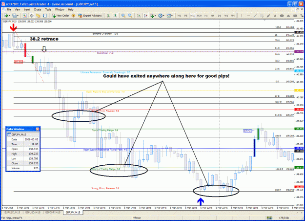
Task: Open the Insert menu
Action: 27,9
